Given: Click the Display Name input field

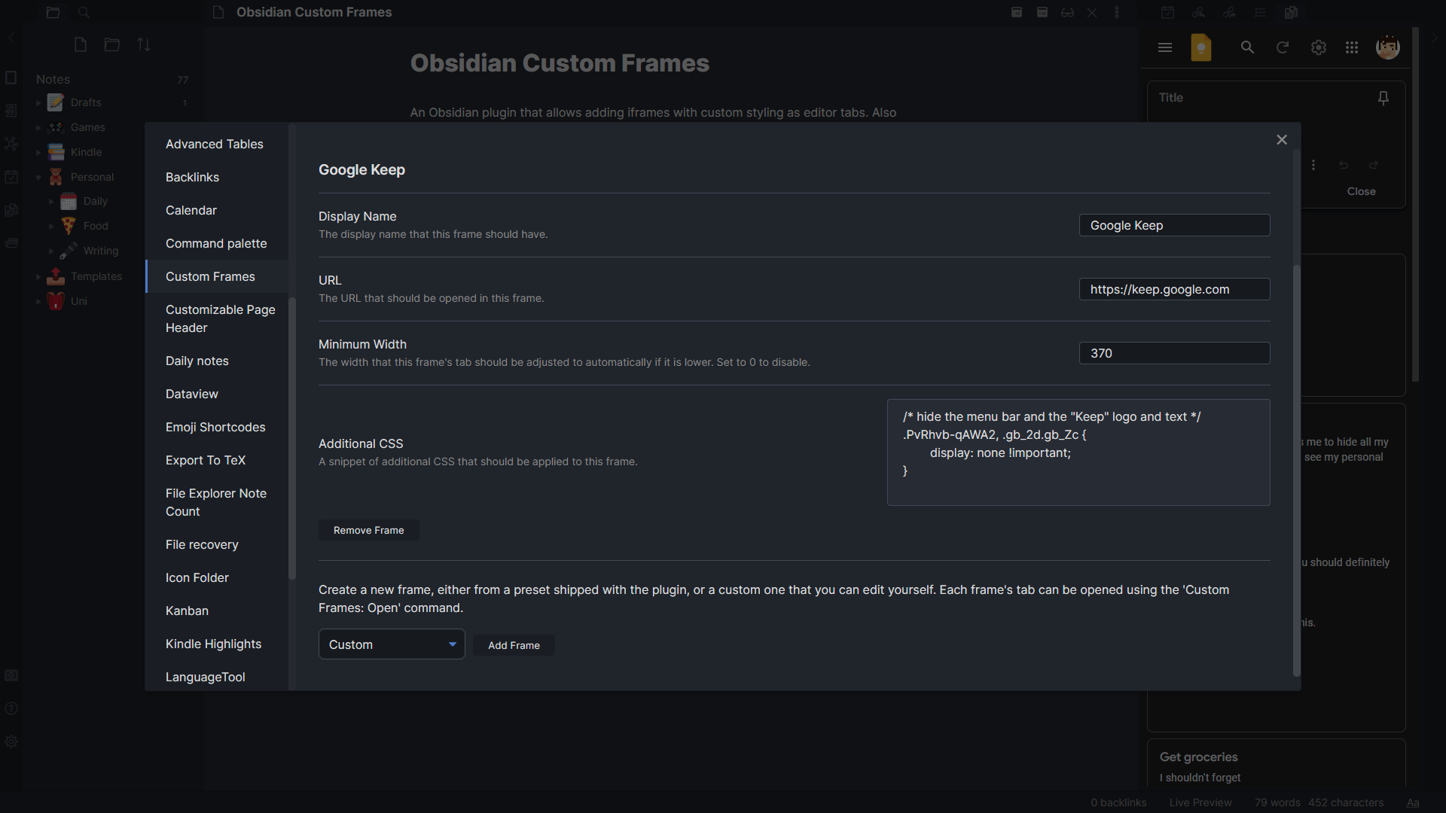Looking at the screenshot, I should tap(1174, 225).
